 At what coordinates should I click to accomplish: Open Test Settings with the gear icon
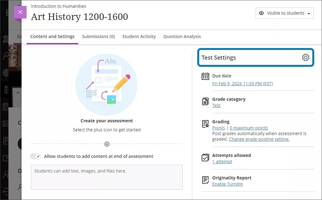305,57
